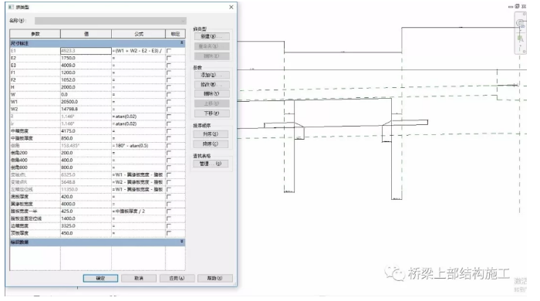Select the value cell 1750.0 for E2
Viewport: 540px width, 301px height.
pos(86,58)
